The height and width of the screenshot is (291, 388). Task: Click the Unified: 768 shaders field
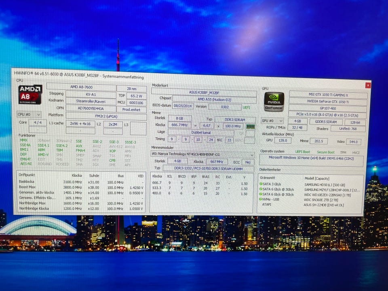coord(348,129)
